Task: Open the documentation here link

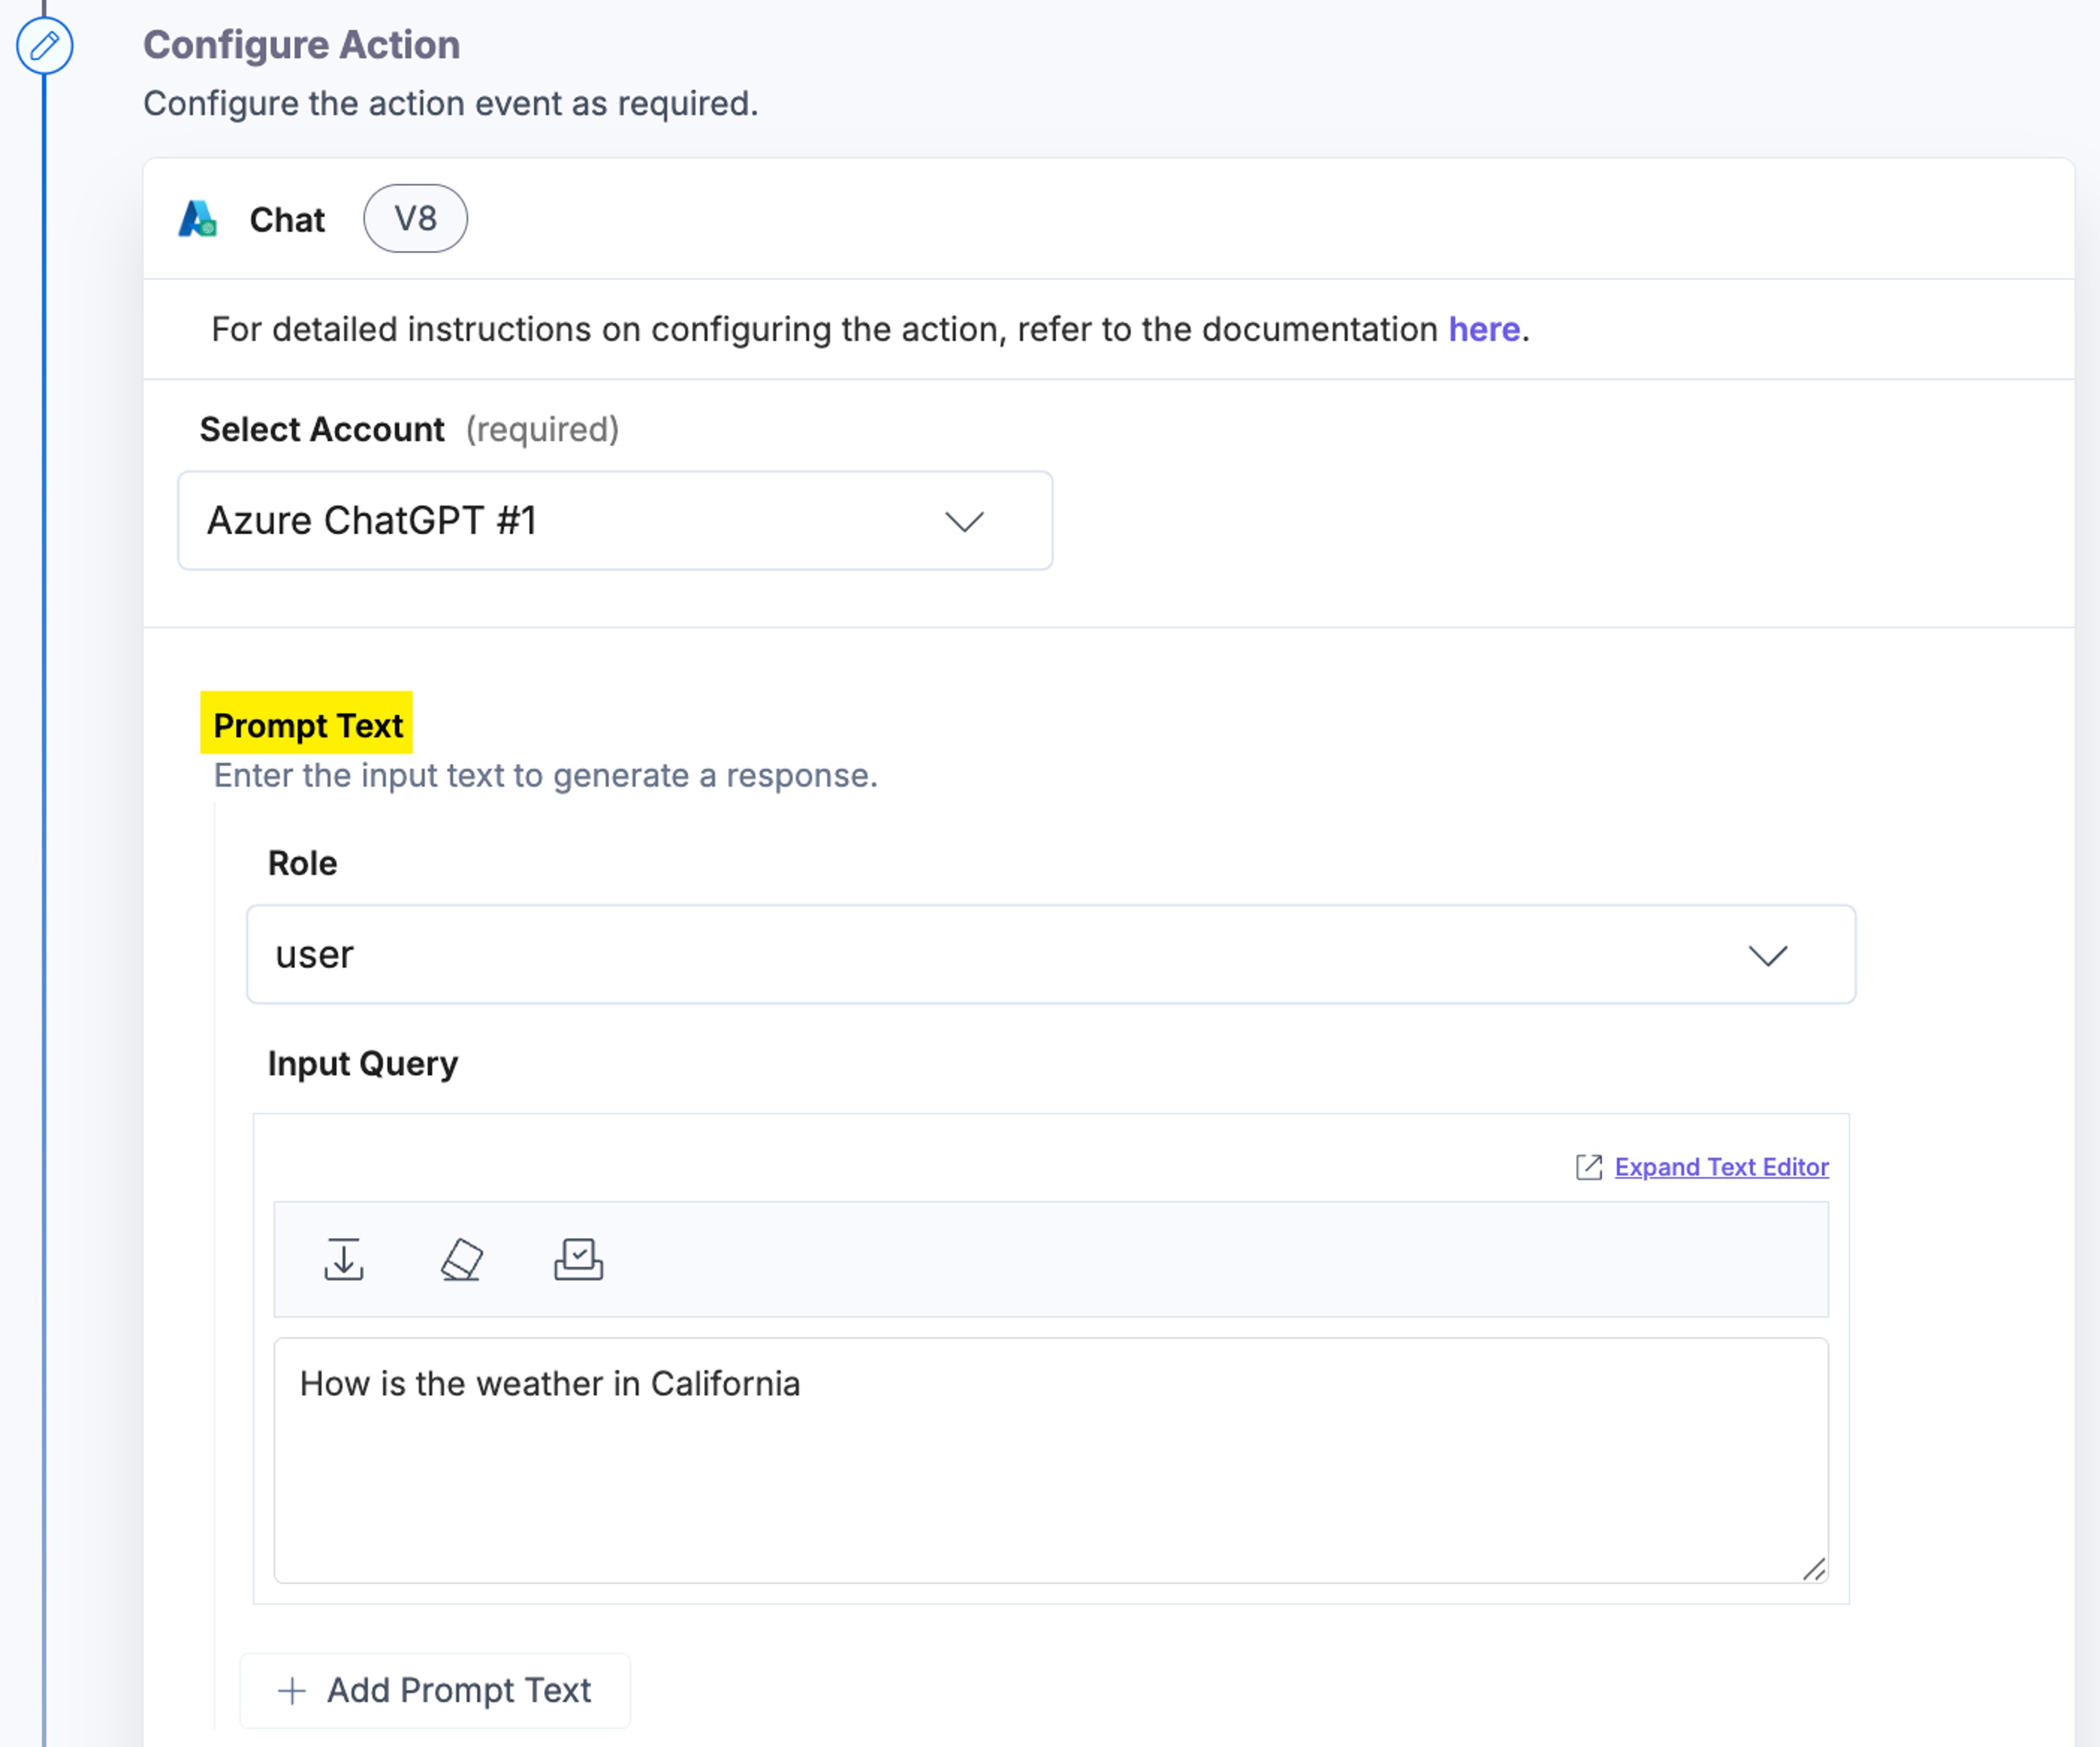Action: 1484,329
